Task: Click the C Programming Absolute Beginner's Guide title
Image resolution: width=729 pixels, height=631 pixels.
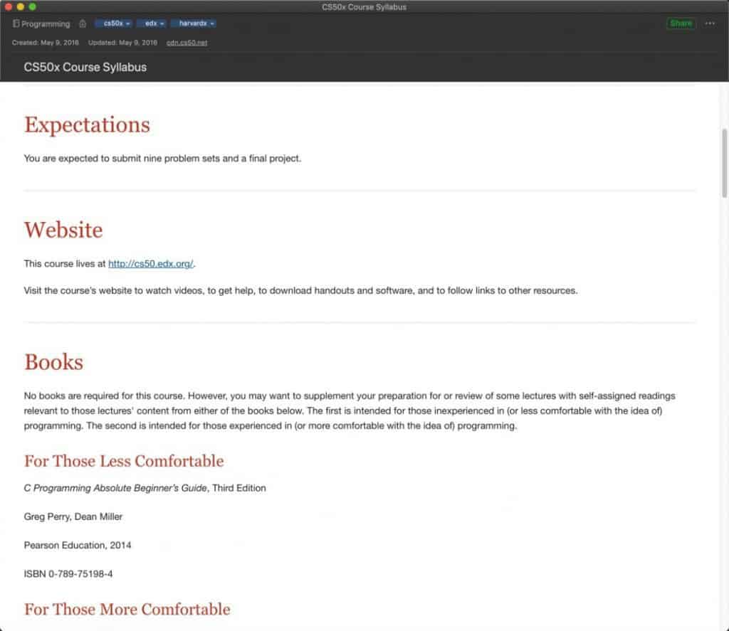Action: coord(116,488)
